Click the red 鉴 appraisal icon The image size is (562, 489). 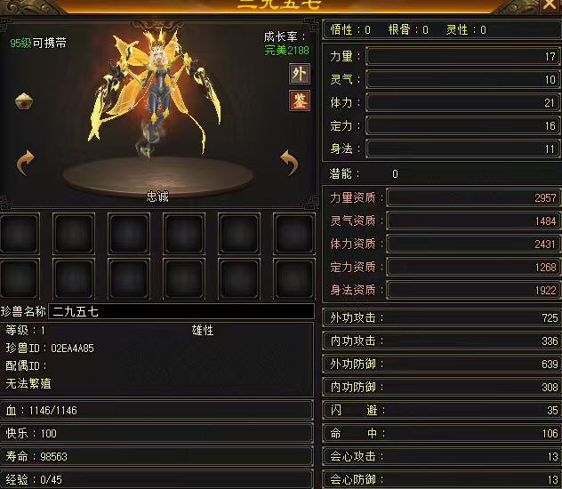click(x=300, y=100)
